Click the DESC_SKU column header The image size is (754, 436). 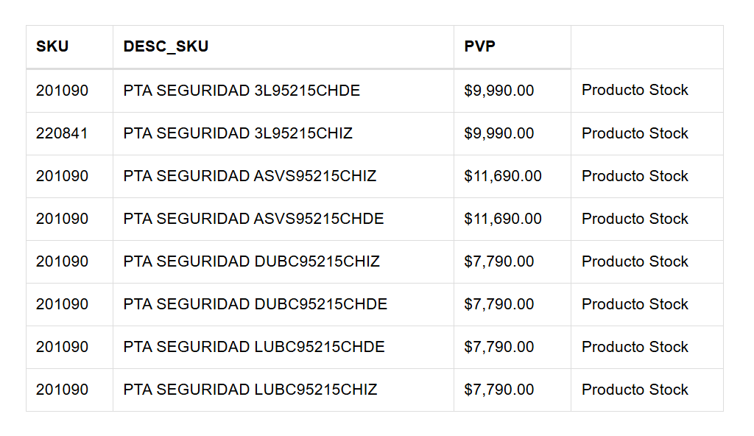(166, 46)
